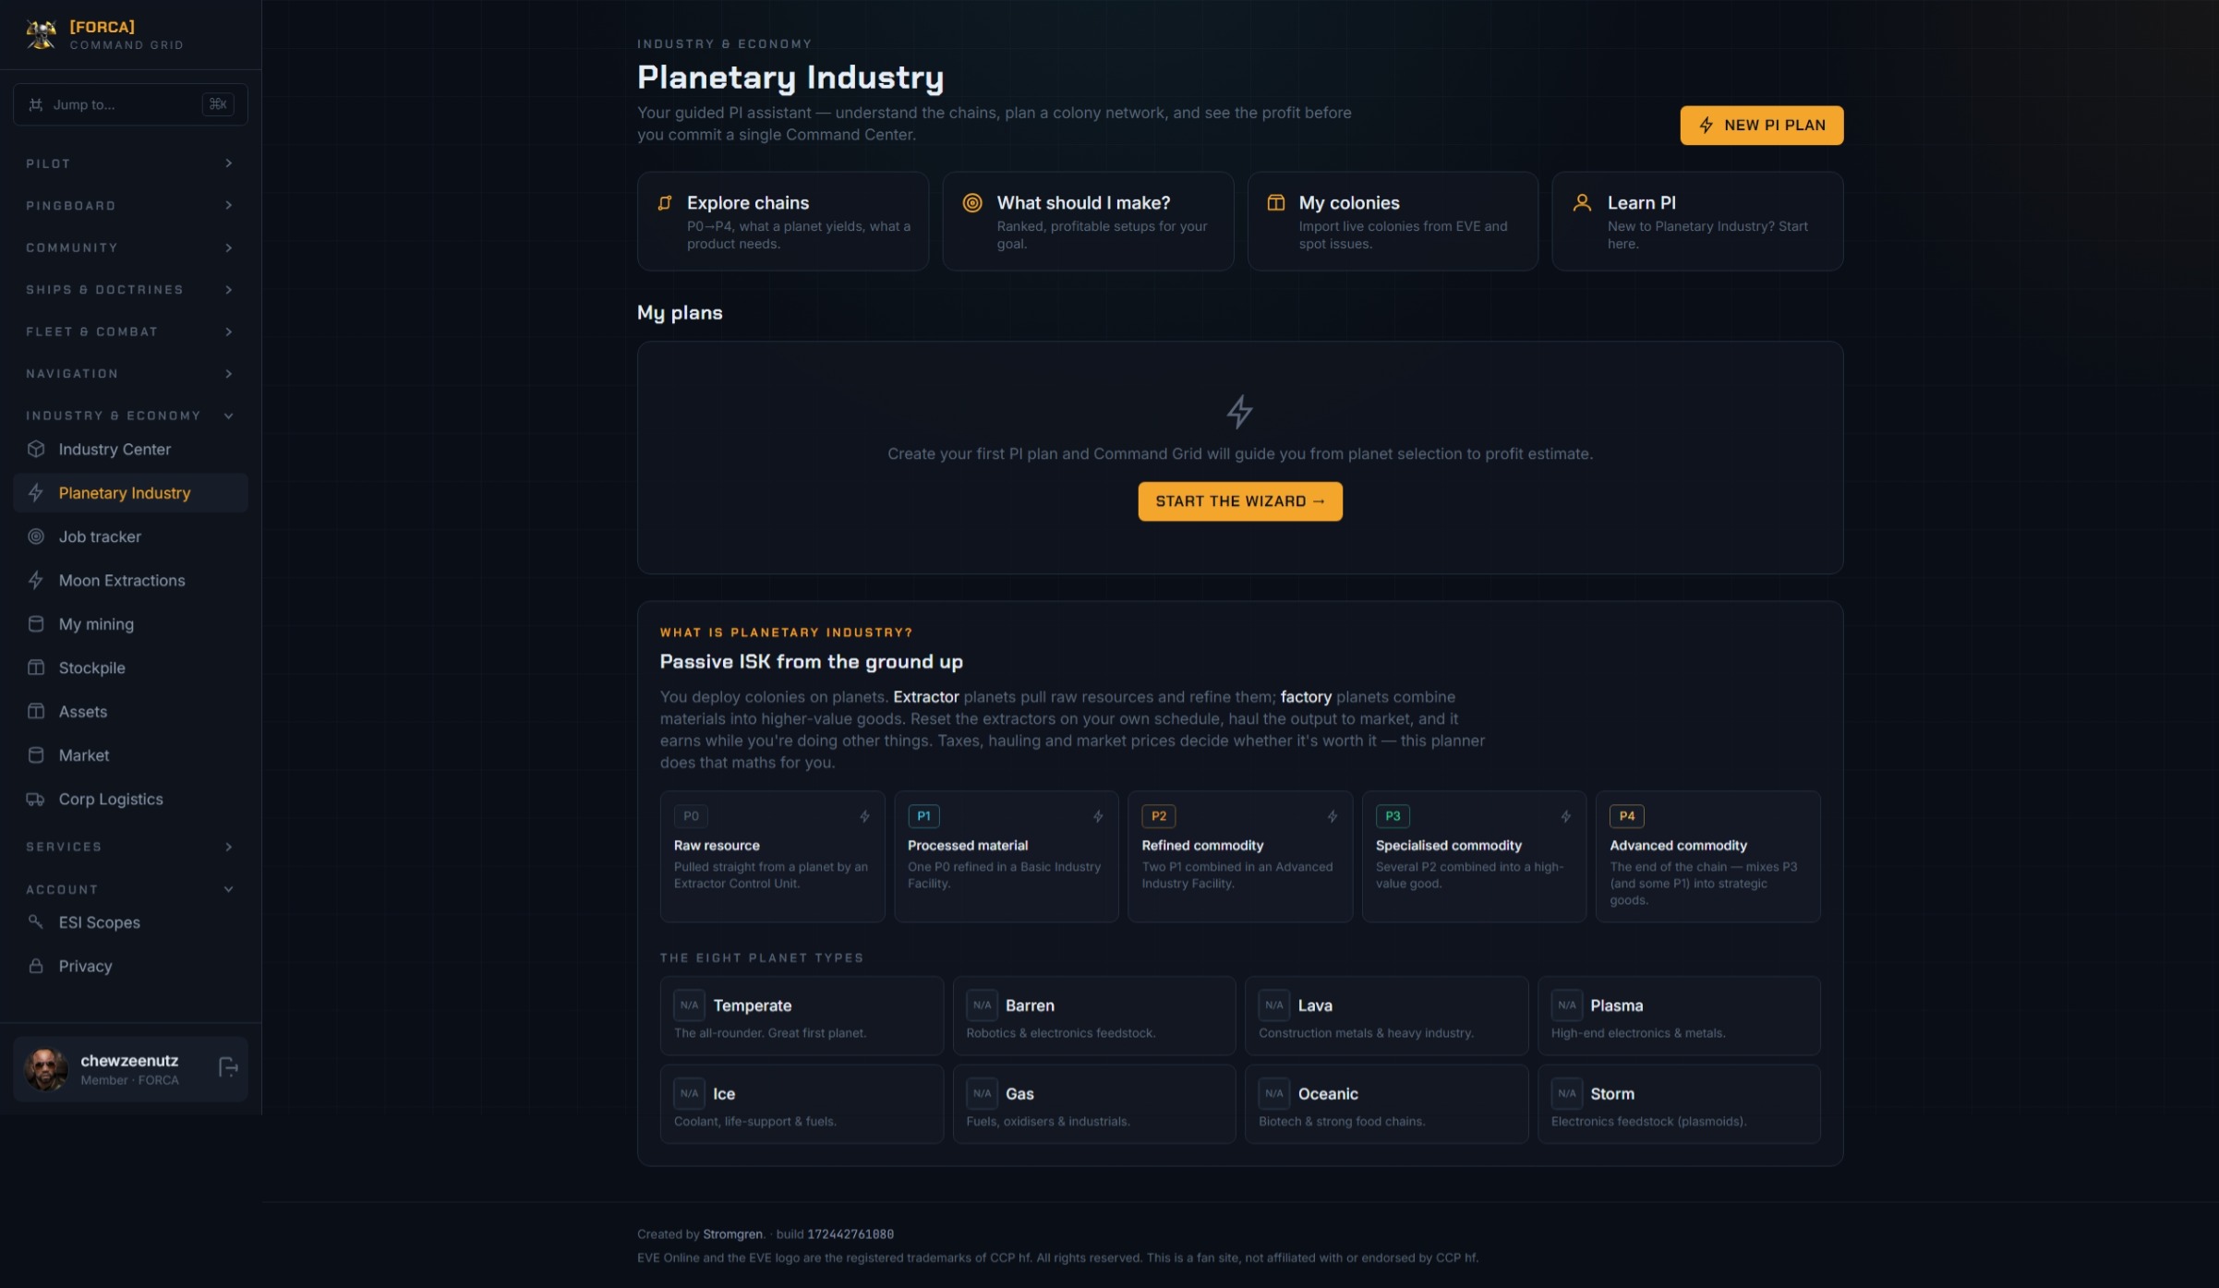Expand the Services sidebar section
Screen dimensions: 2219x1288
tap(130, 847)
